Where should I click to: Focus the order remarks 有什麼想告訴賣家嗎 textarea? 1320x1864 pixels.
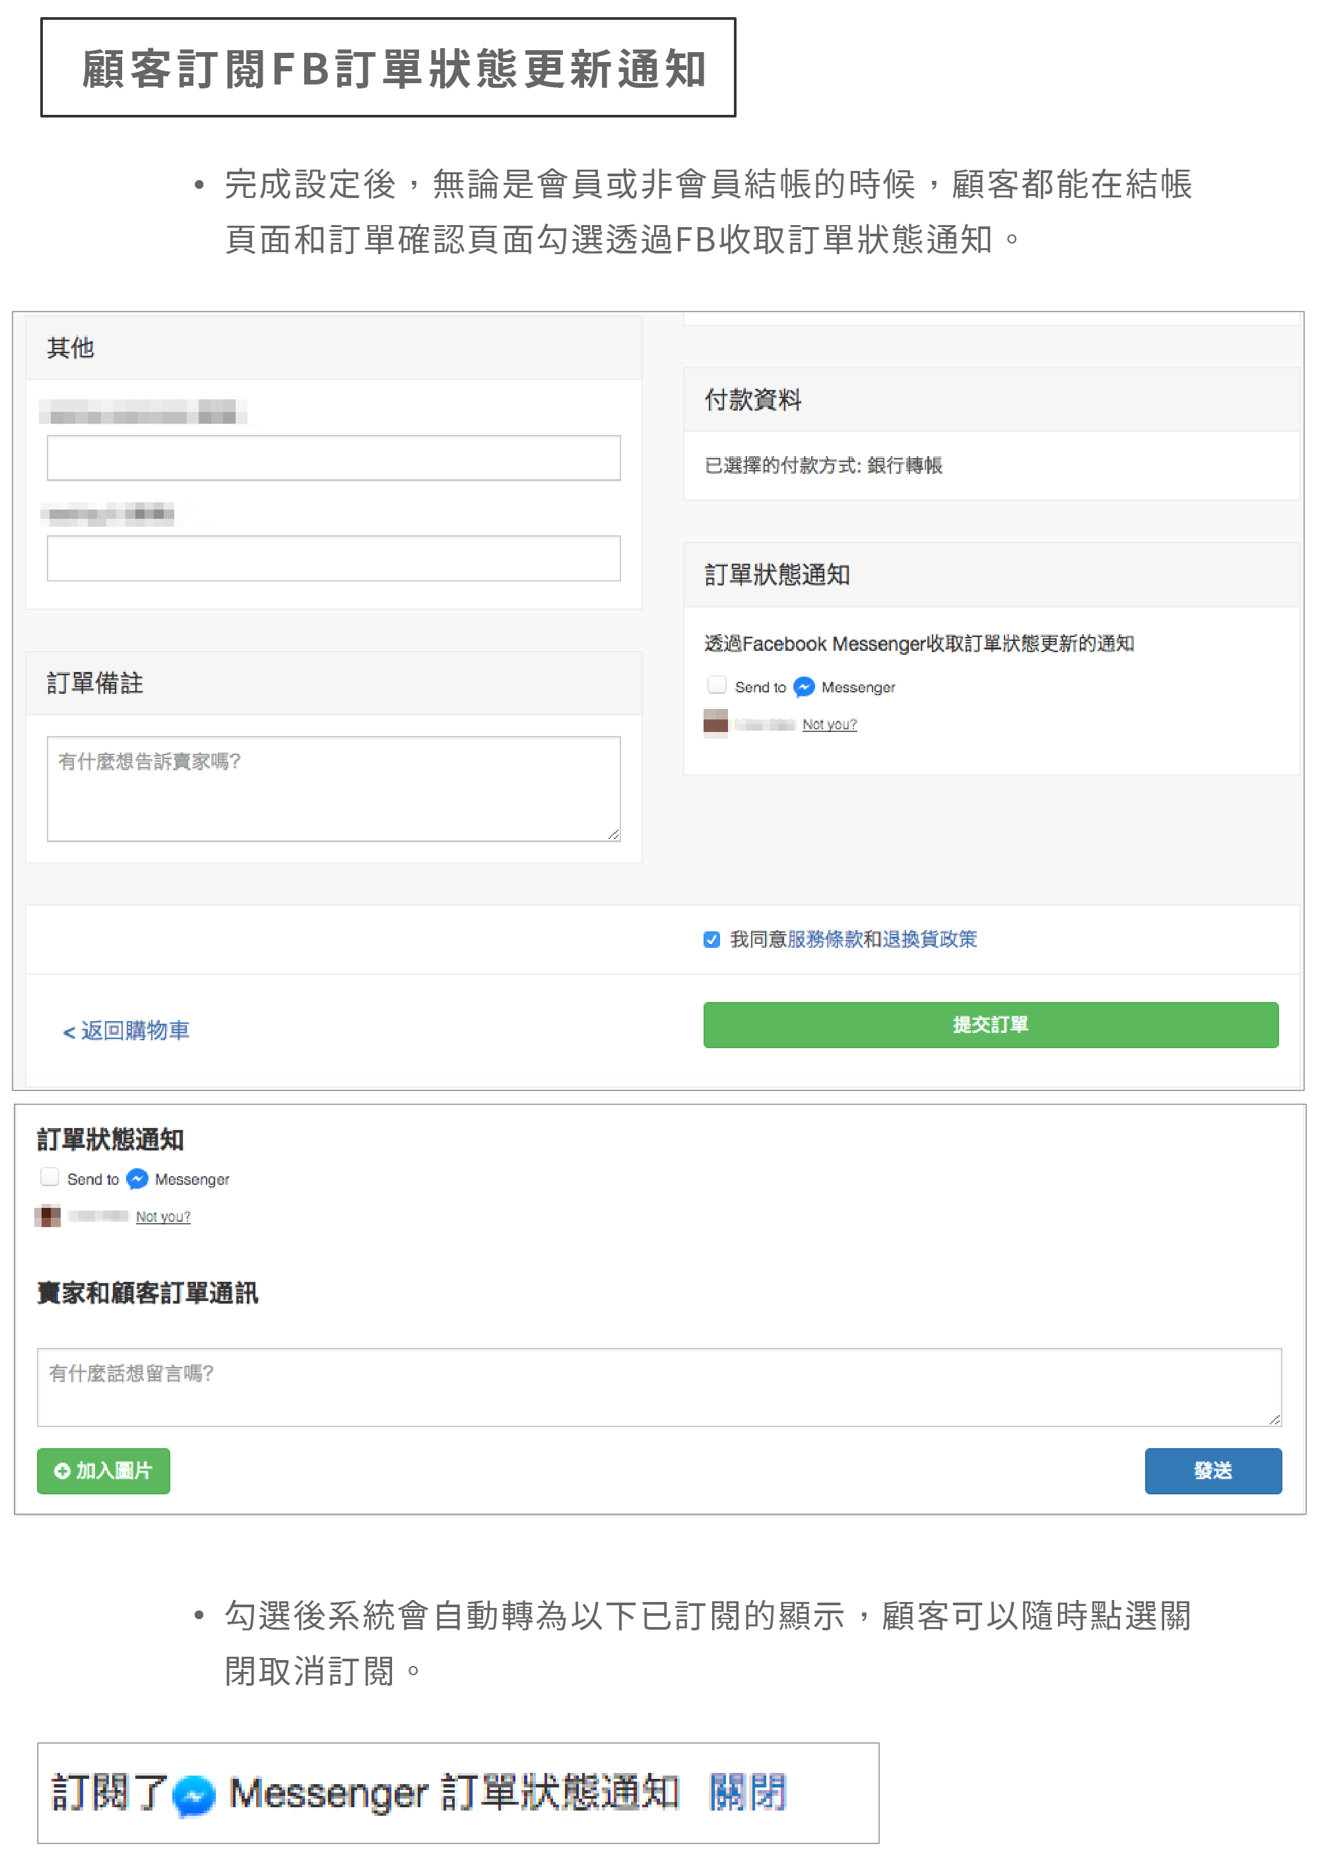333,789
